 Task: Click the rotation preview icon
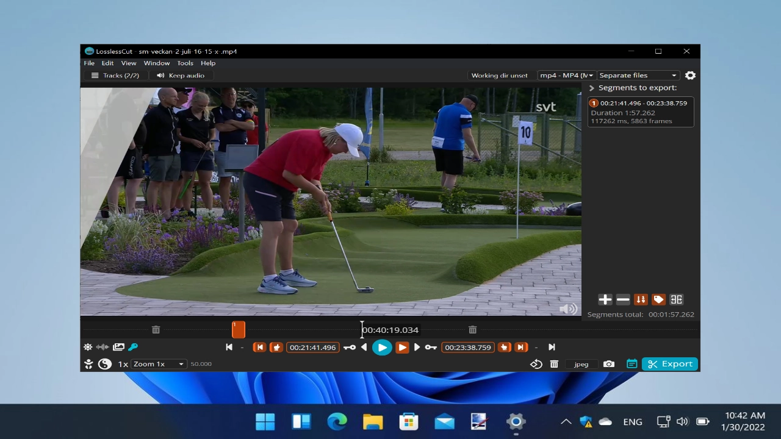tap(536, 364)
